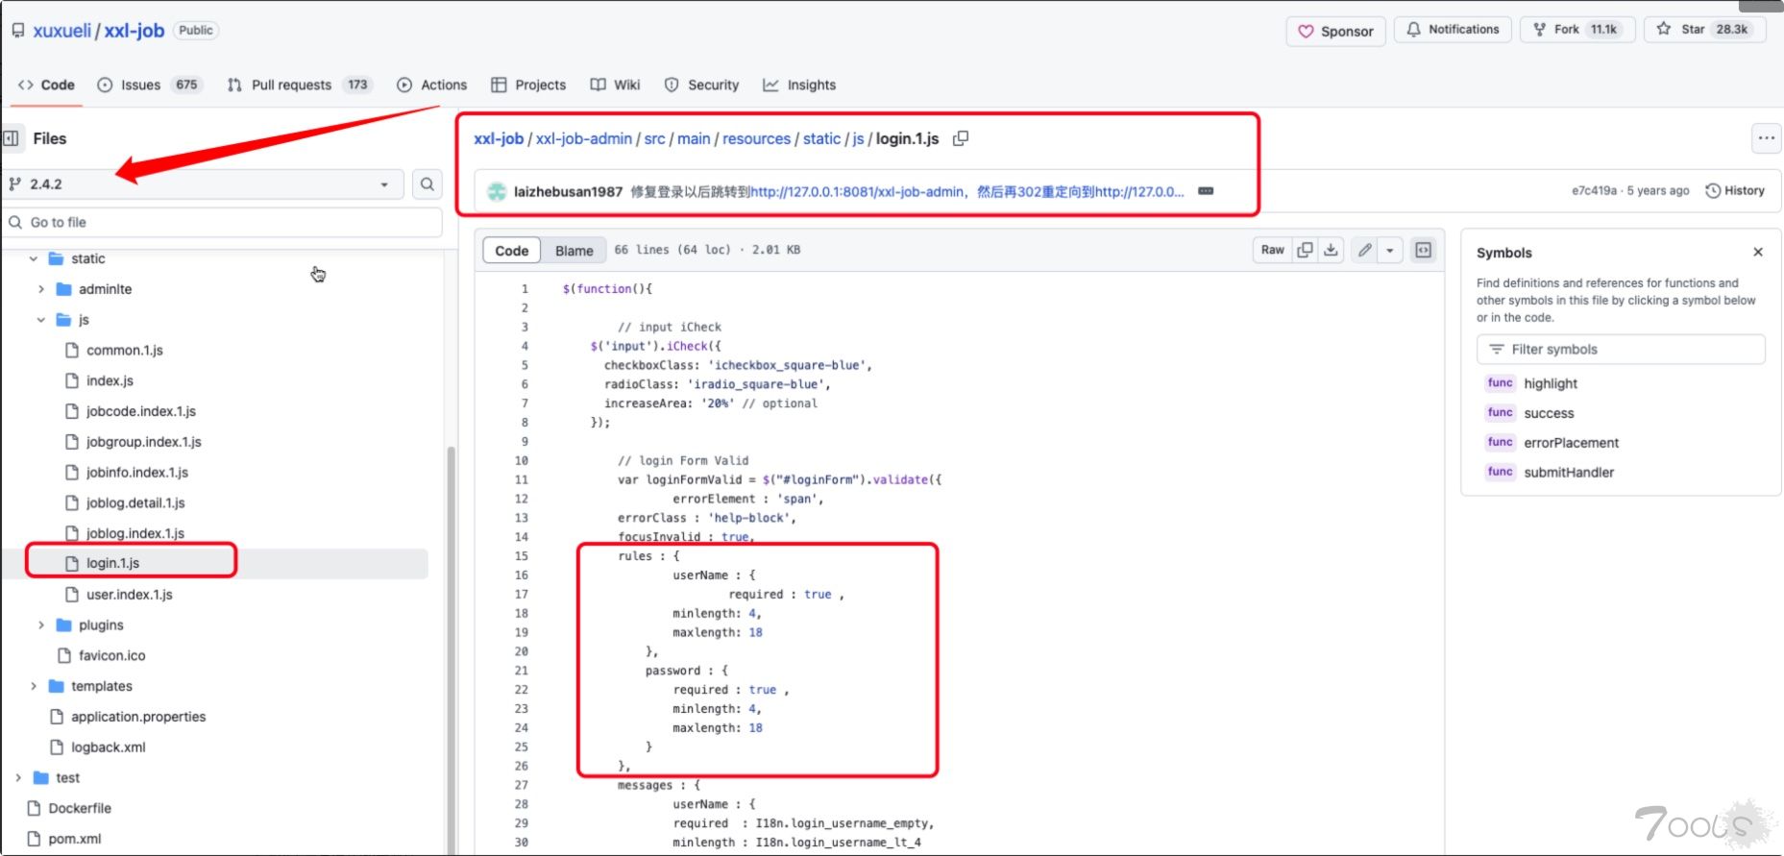Select login.1.js in file tree
Image resolution: width=1784 pixels, height=856 pixels.
tap(112, 563)
